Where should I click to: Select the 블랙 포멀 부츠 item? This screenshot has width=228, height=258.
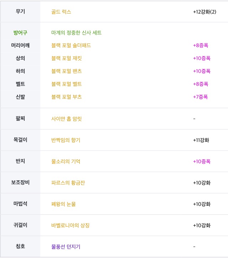point(66,97)
